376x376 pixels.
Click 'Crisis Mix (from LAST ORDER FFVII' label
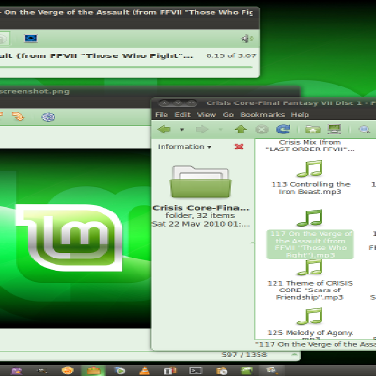(310, 146)
